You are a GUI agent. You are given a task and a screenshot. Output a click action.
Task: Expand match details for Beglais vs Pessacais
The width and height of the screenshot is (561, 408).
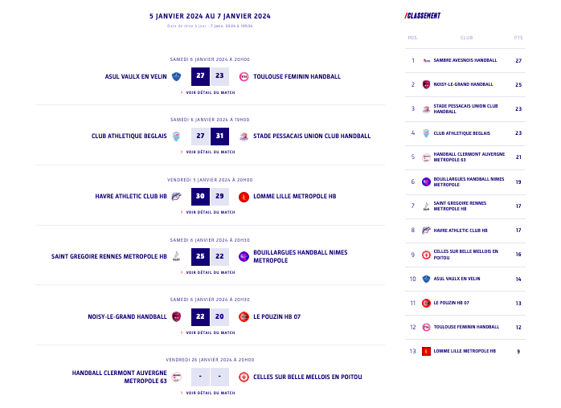point(210,152)
